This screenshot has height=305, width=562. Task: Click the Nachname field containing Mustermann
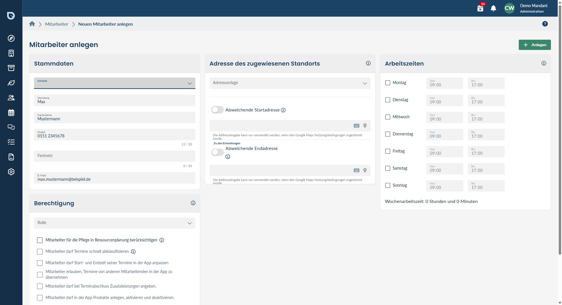coord(114,117)
